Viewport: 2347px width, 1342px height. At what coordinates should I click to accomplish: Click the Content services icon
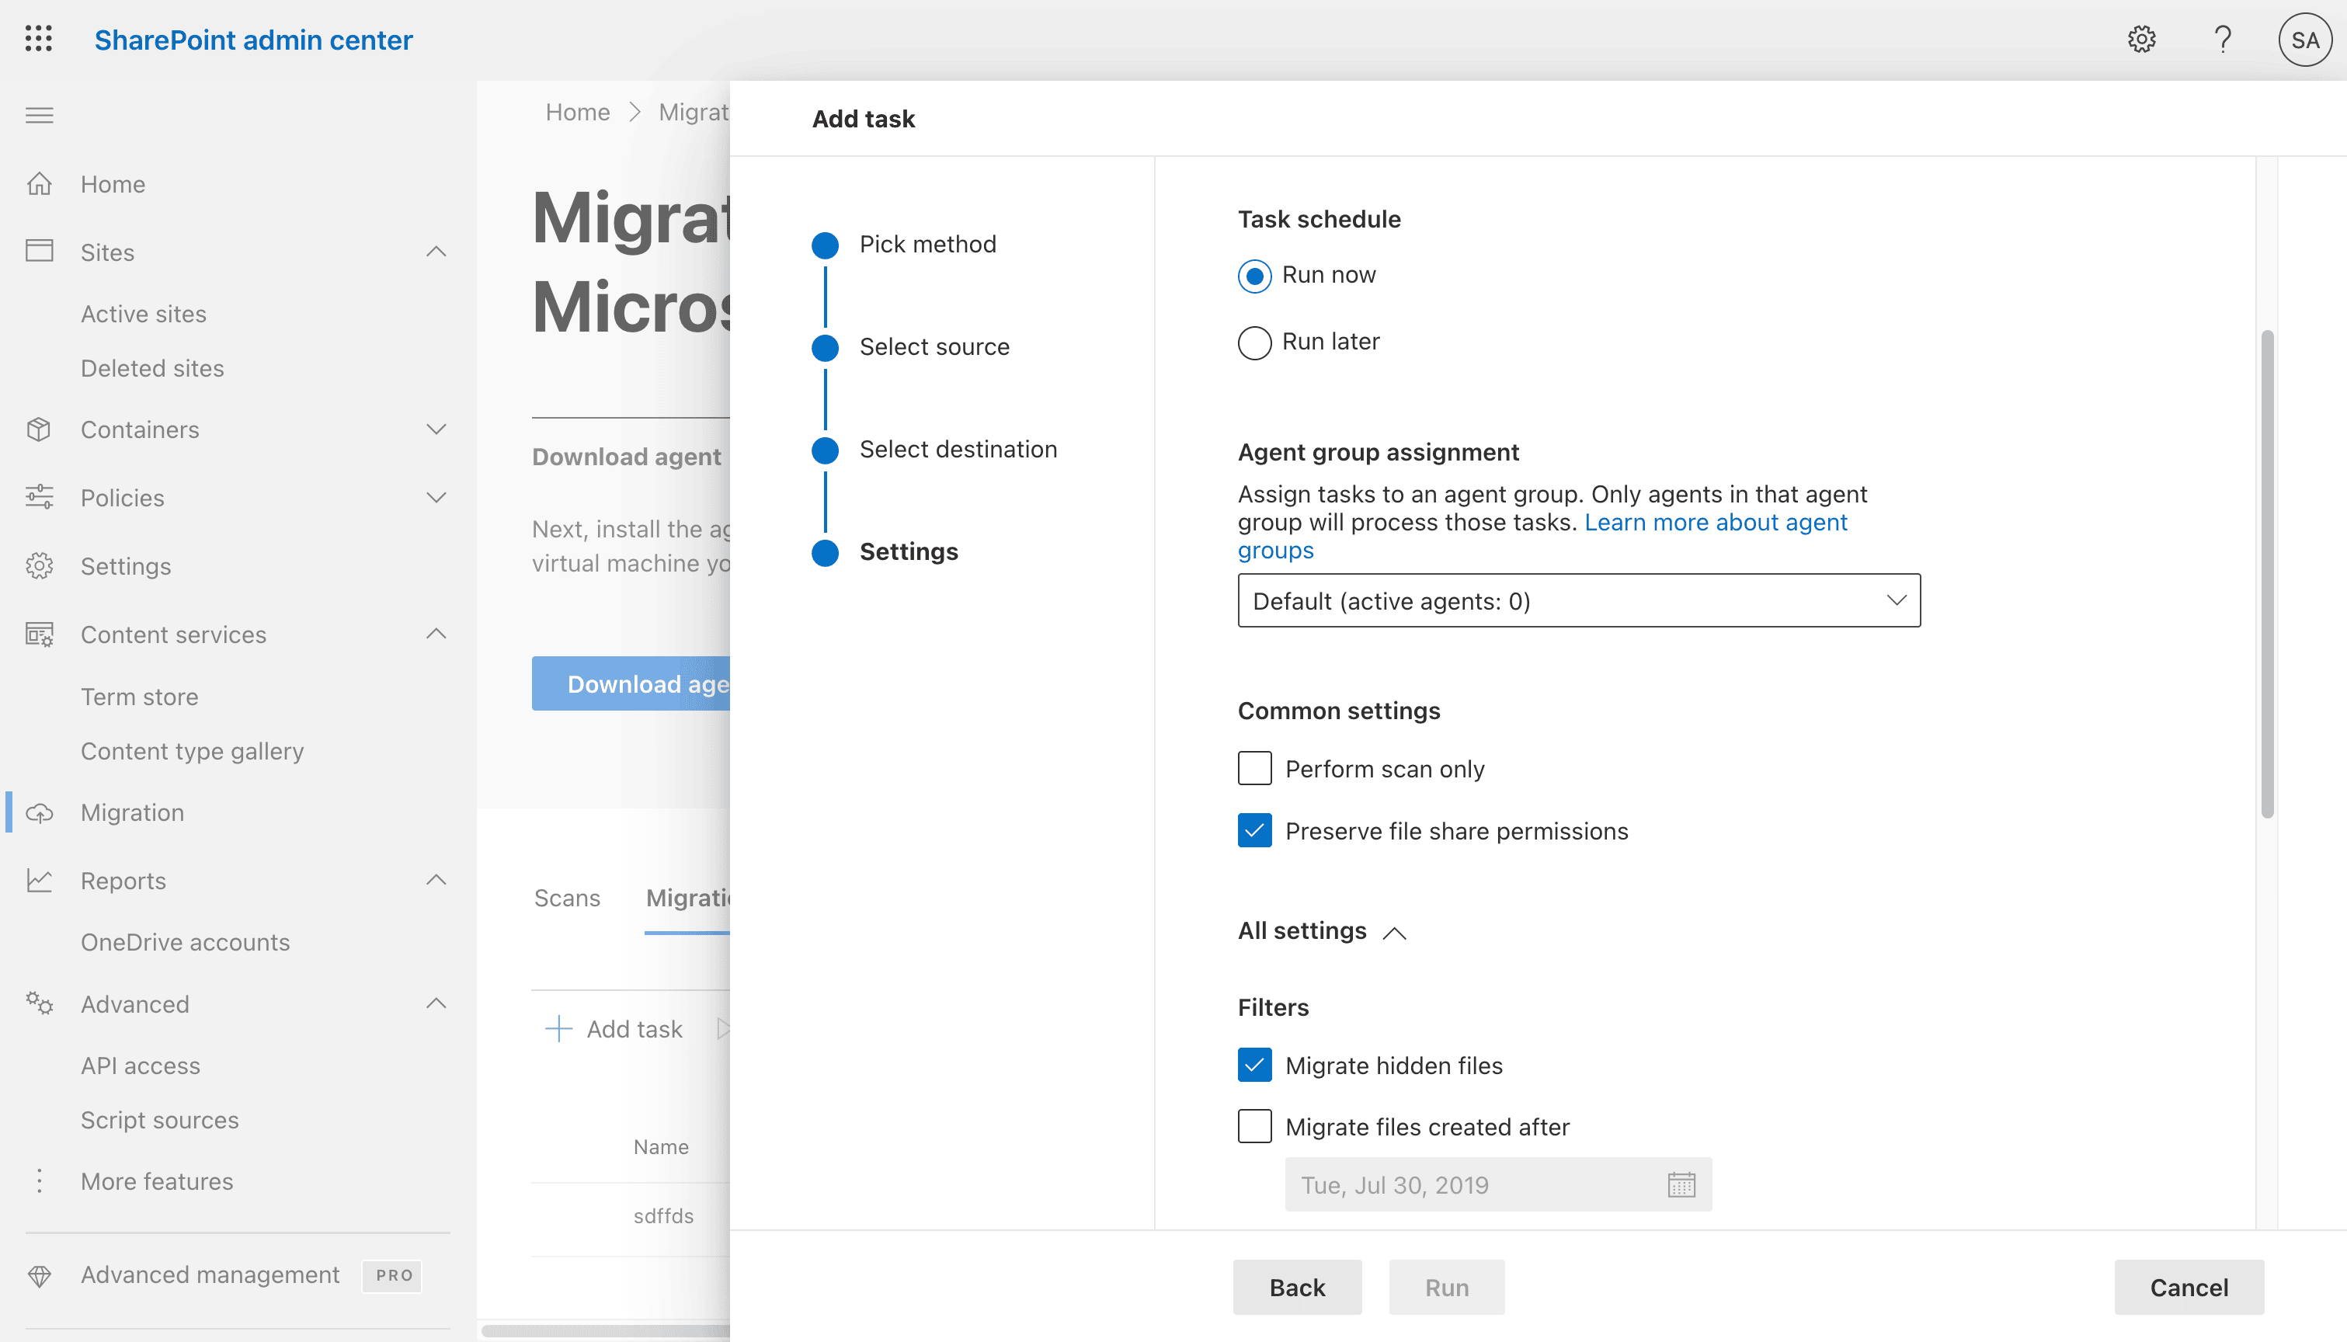coord(39,634)
